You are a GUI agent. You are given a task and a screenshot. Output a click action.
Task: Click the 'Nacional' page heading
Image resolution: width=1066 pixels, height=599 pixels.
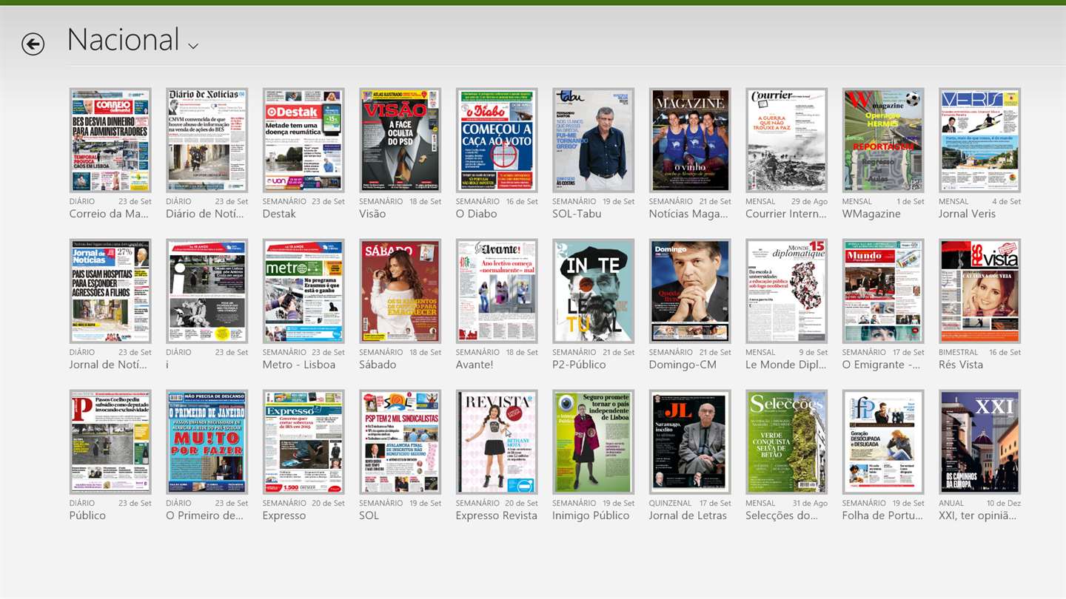(123, 39)
